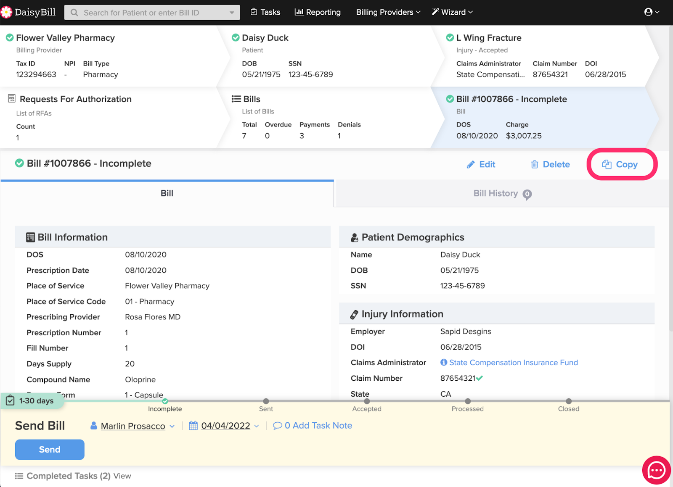Click the Accepted progress marker

(367, 401)
